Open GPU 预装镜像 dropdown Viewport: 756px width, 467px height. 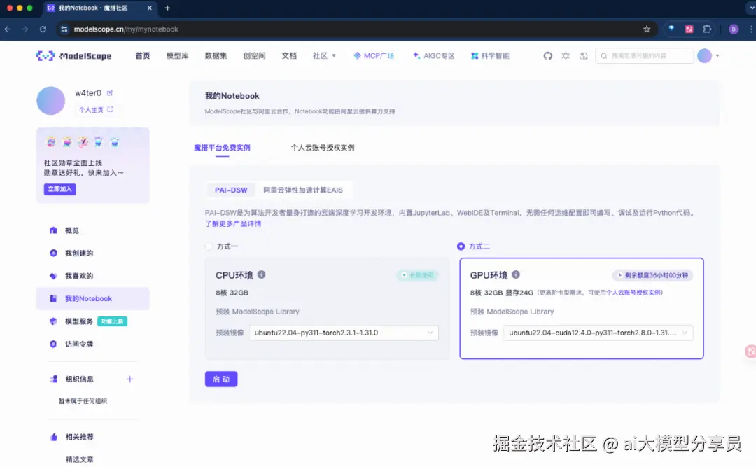[x=598, y=333]
